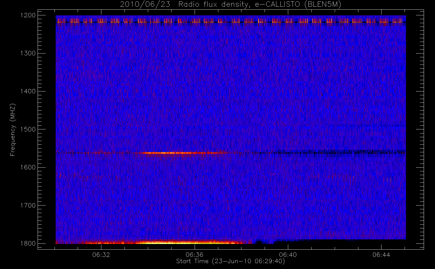Click the 06:40 time tick label
The height and width of the screenshot is (269, 435).
[x=288, y=255]
